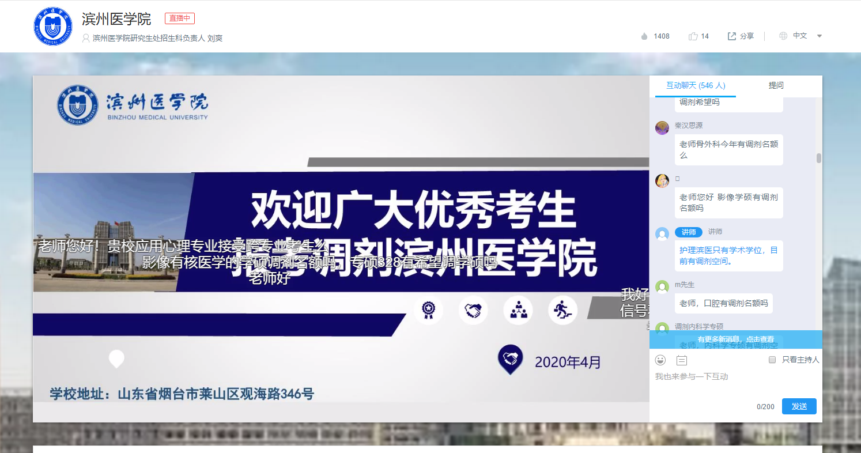861x453 pixels.
Task: Click the share arrow icon
Action: 732,36
